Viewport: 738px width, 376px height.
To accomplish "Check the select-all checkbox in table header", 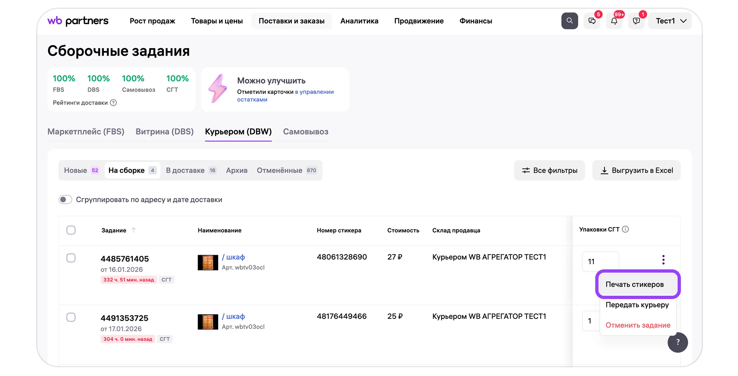I will (x=71, y=230).
